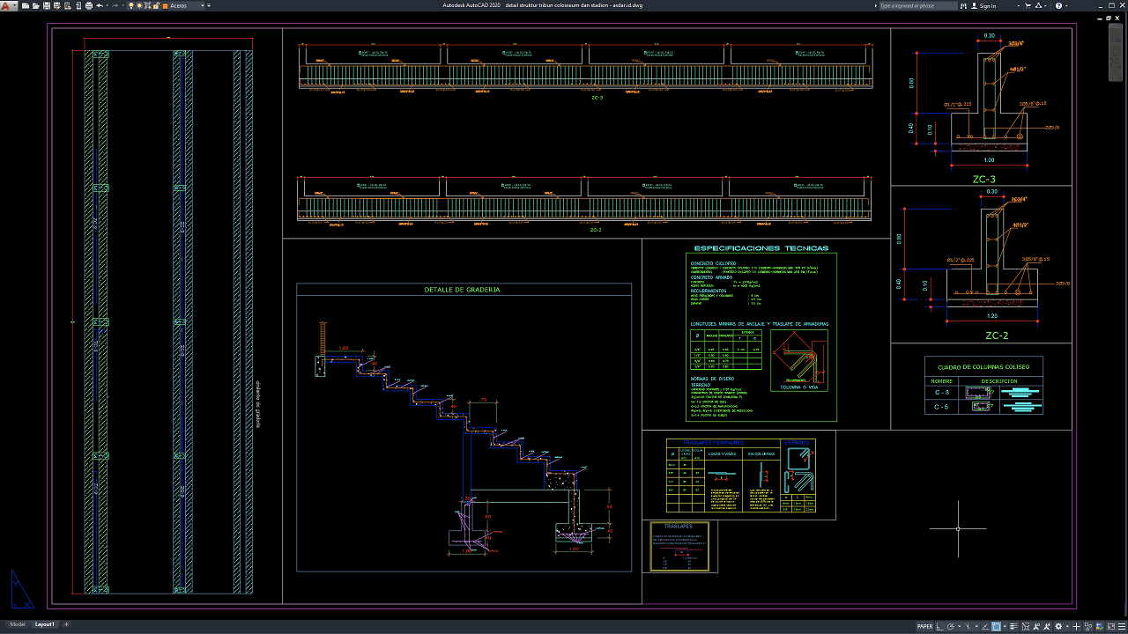This screenshot has height=634, width=1128.
Task: Click the Undo arrow
Action: [100, 5]
